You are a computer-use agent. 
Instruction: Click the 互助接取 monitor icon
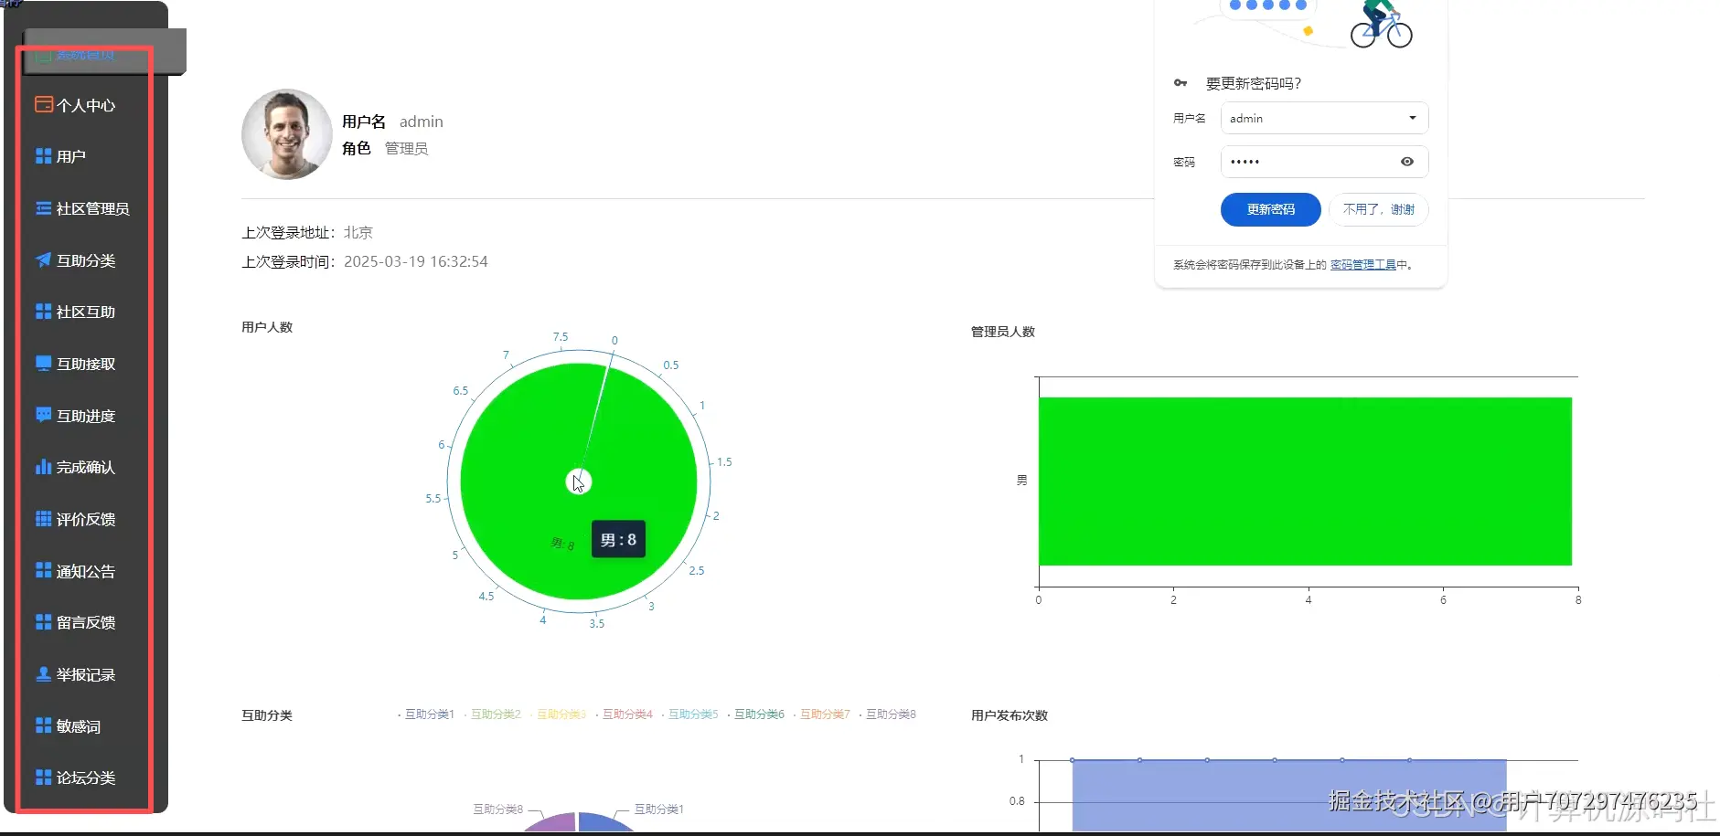(43, 364)
